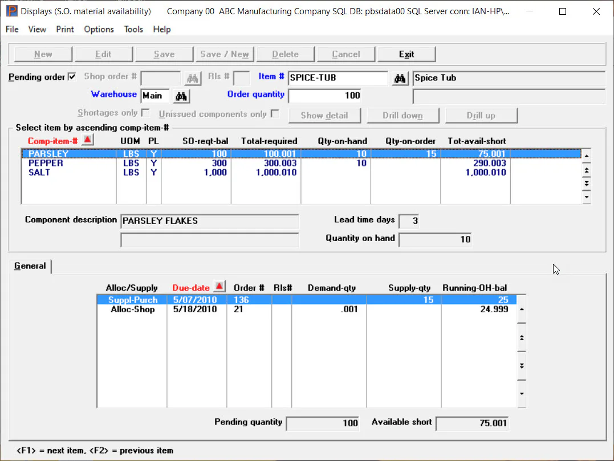Click bottom arrow of allocation list scrollbar
The width and height of the screenshot is (614, 461).
(x=522, y=394)
